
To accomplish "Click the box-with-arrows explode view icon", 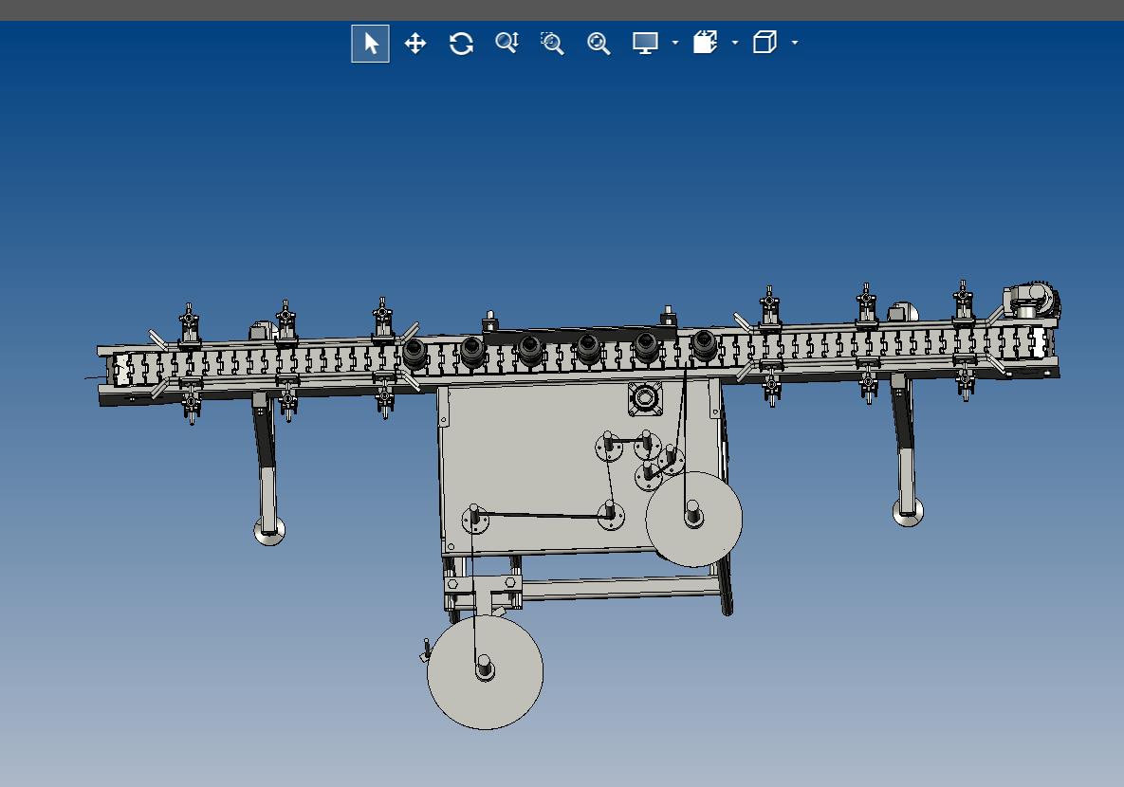I will click(x=706, y=43).
